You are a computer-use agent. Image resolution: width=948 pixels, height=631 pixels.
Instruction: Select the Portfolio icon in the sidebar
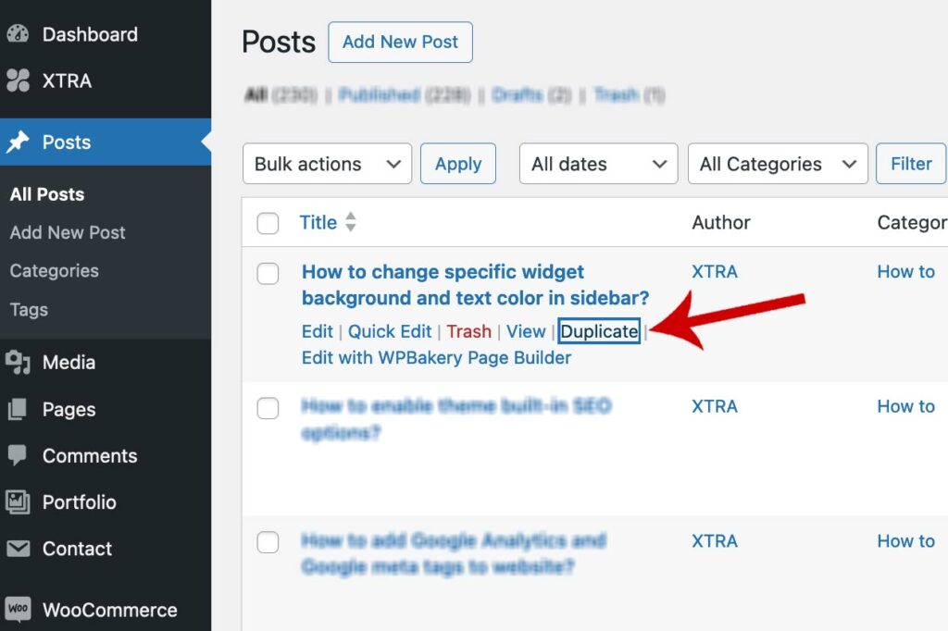pyautogui.click(x=20, y=502)
